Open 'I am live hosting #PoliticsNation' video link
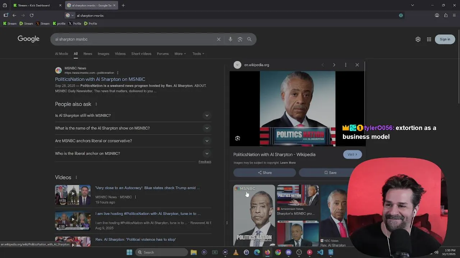 [148, 214]
